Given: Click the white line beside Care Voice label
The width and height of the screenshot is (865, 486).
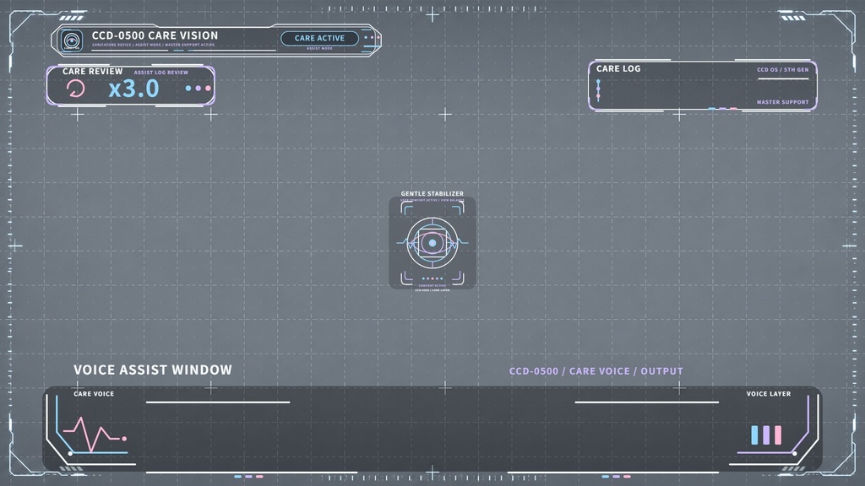Looking at the screenshot, I should [x=218, y=402].
